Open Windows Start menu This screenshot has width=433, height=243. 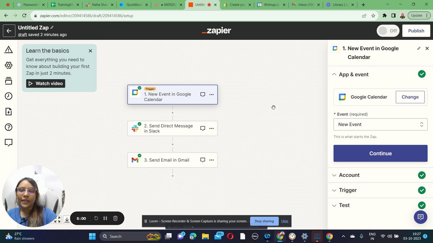coord(92,236)
